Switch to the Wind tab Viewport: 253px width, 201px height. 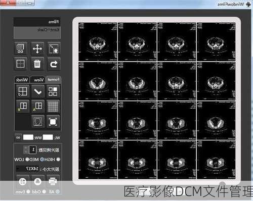point(22,80)
